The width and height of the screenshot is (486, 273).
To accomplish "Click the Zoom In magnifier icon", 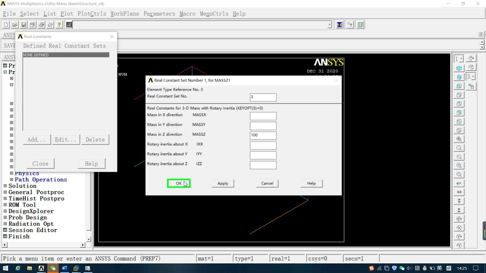I will (x=459, y=166).
